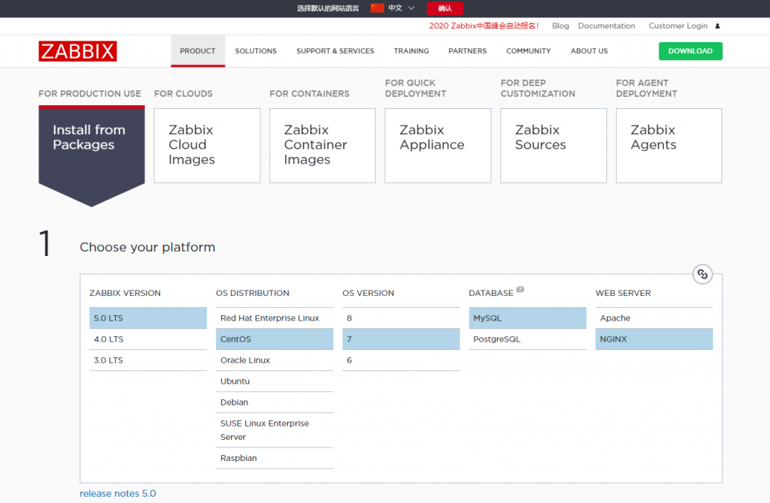Select the Zabbix Container Images card
The height and width of the screenshot is (503, 770).
point(323,146)
